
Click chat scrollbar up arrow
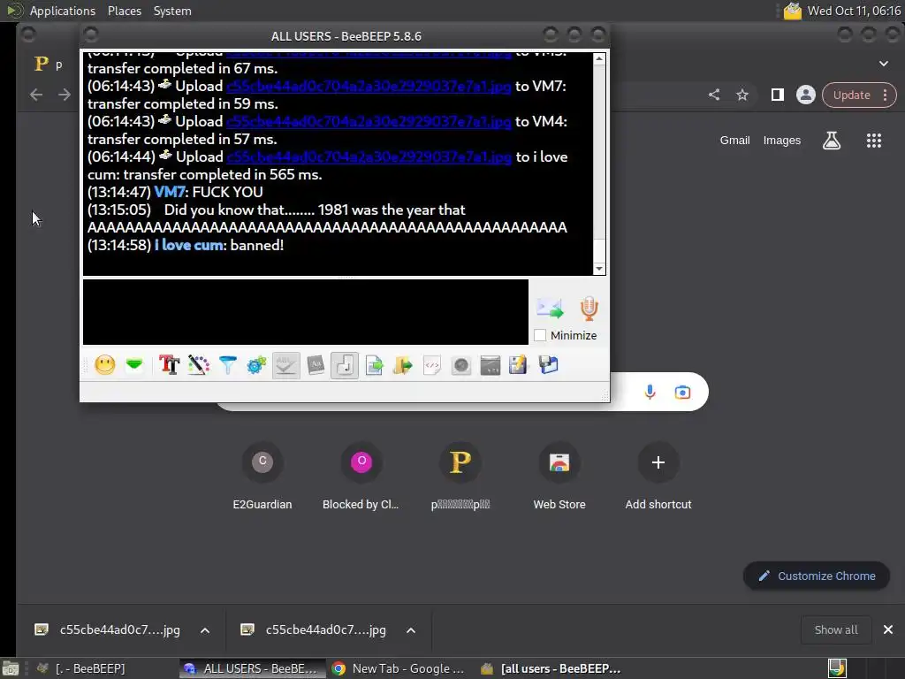[x=599, y=59]
